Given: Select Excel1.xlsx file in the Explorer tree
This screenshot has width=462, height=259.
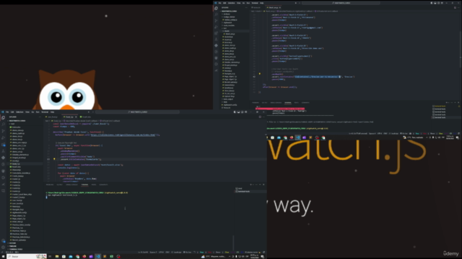Looking at the screenshot, I should (x=17, y=167).
